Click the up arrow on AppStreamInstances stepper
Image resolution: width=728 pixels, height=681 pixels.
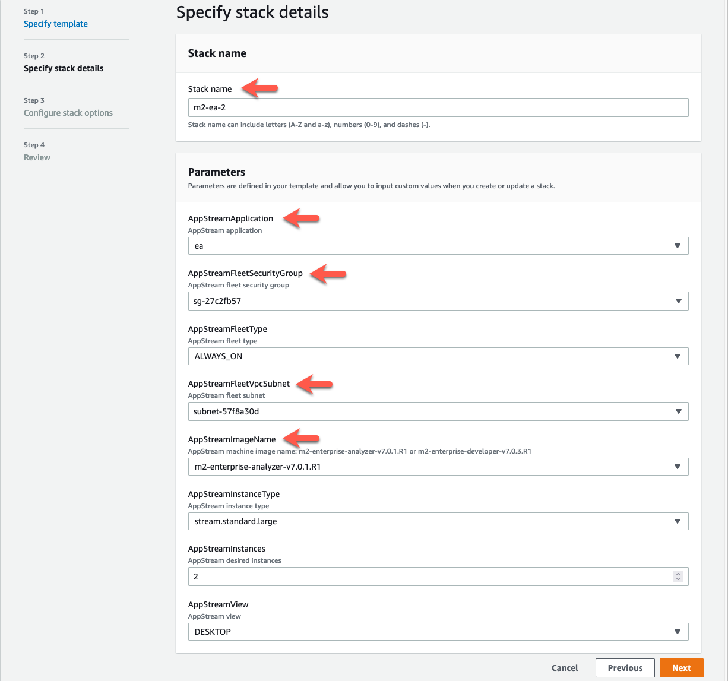point(678,574)
